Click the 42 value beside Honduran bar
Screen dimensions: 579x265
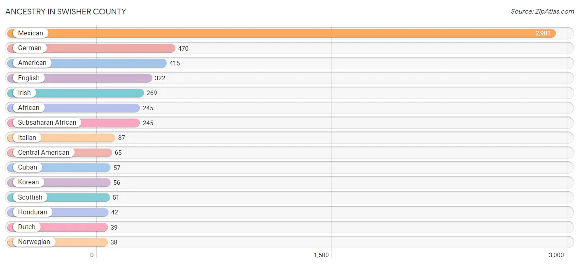(114, 212)
